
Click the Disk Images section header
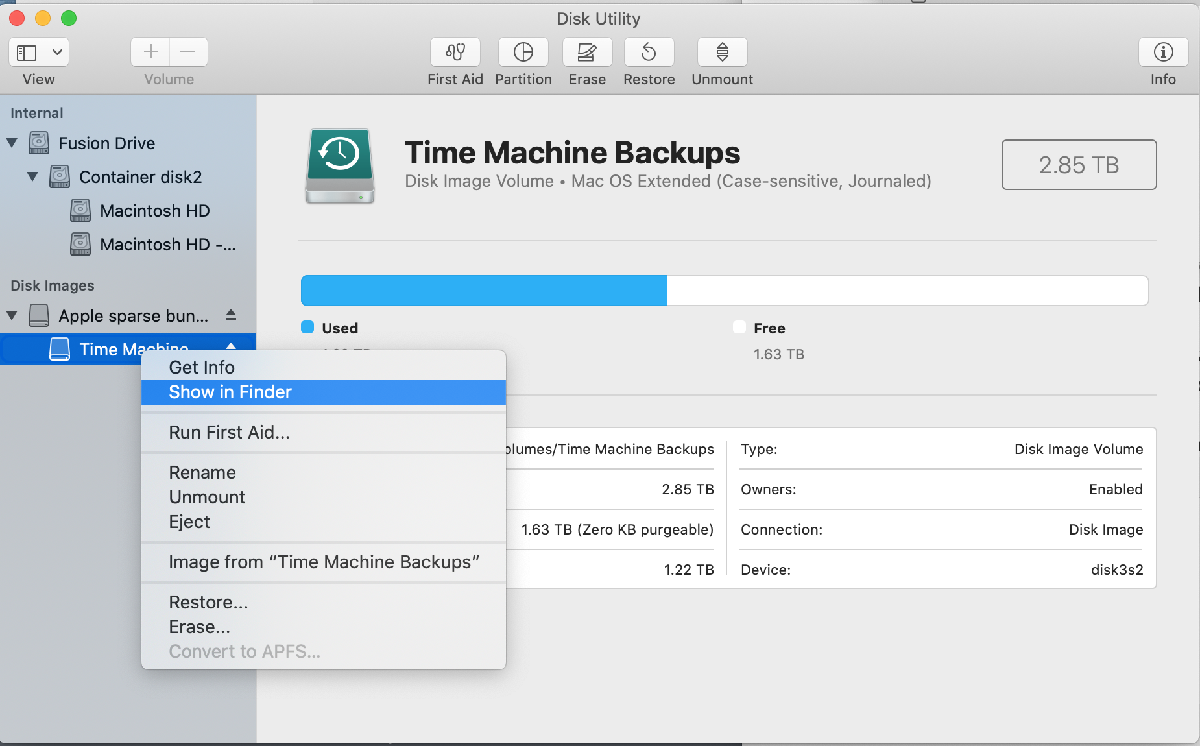pos(53,285)
